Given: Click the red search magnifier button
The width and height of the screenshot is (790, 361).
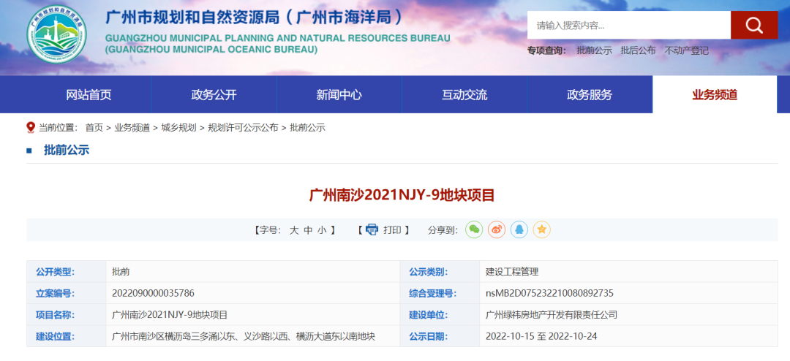Looking at the screenshot, I should [x=754, y=25].
